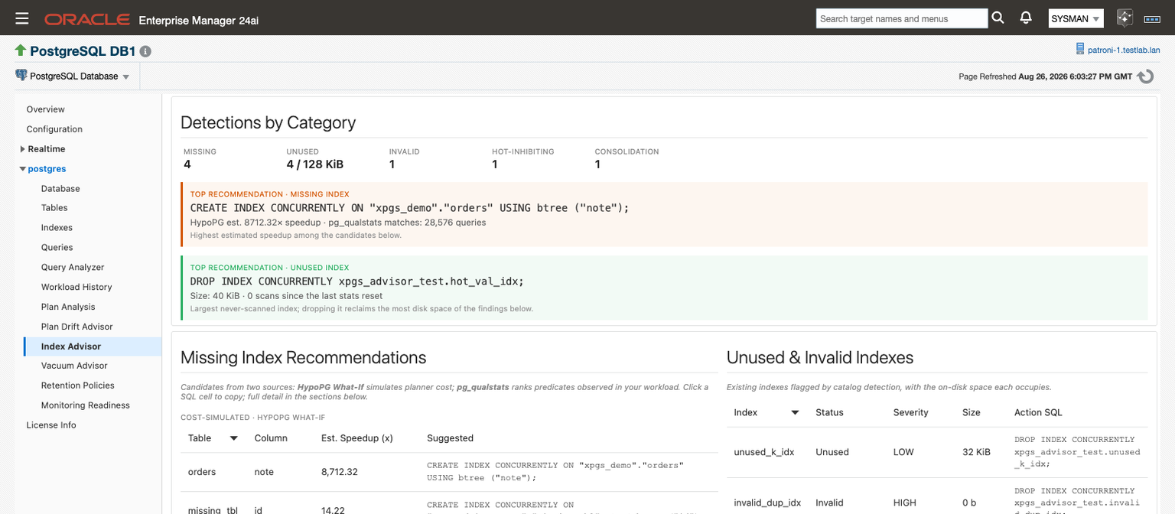This screenshot has height=514, width=1175.
Task: Click the HIGH severity cell
Action: tap(906, 503)
